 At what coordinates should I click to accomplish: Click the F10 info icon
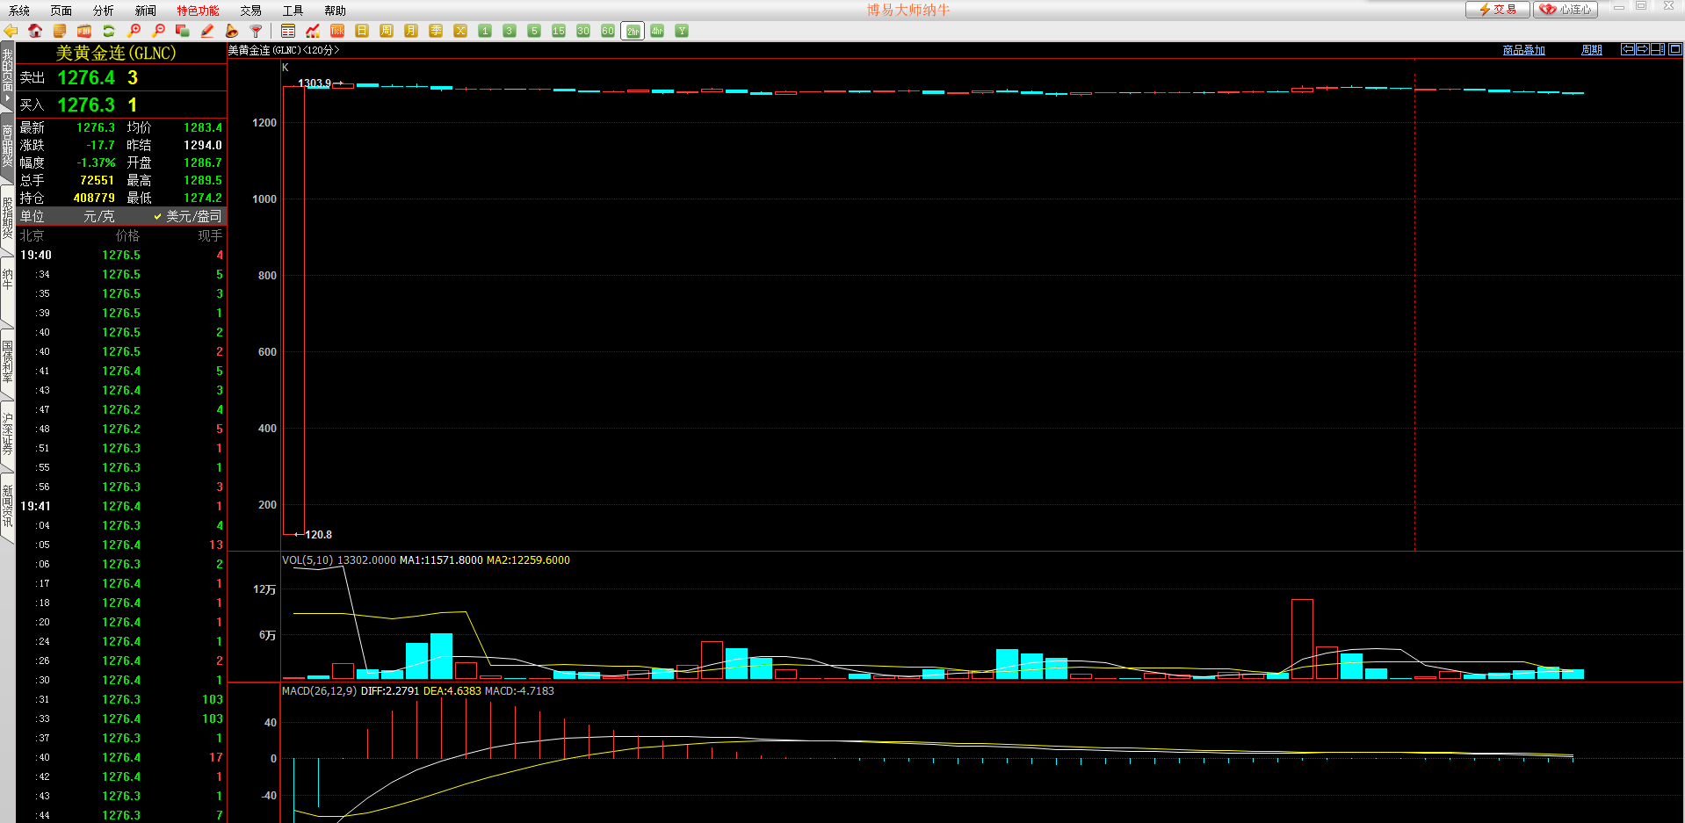84,31
